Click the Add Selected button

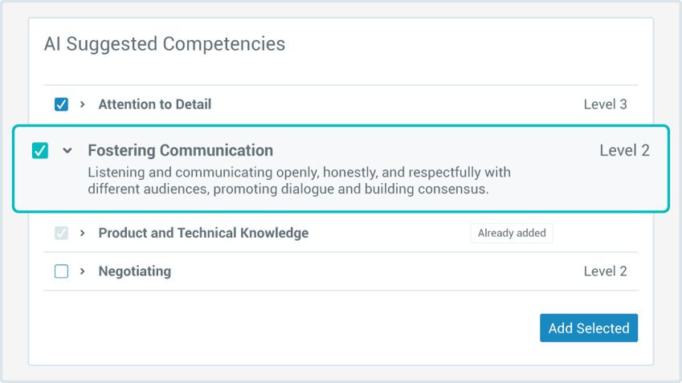[x=589, y=328]
